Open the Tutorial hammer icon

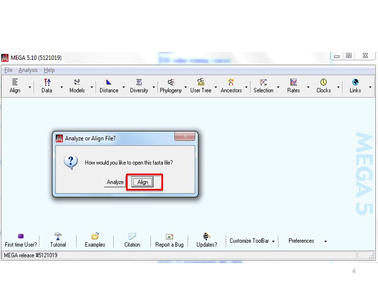[x=58, y=236]
